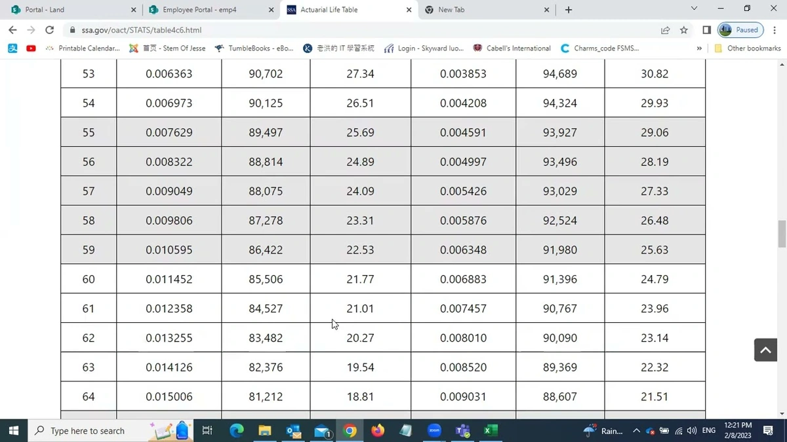Click the ENG language indicator
This screenshot has height=442, width=787.
(x=708, y=430)
